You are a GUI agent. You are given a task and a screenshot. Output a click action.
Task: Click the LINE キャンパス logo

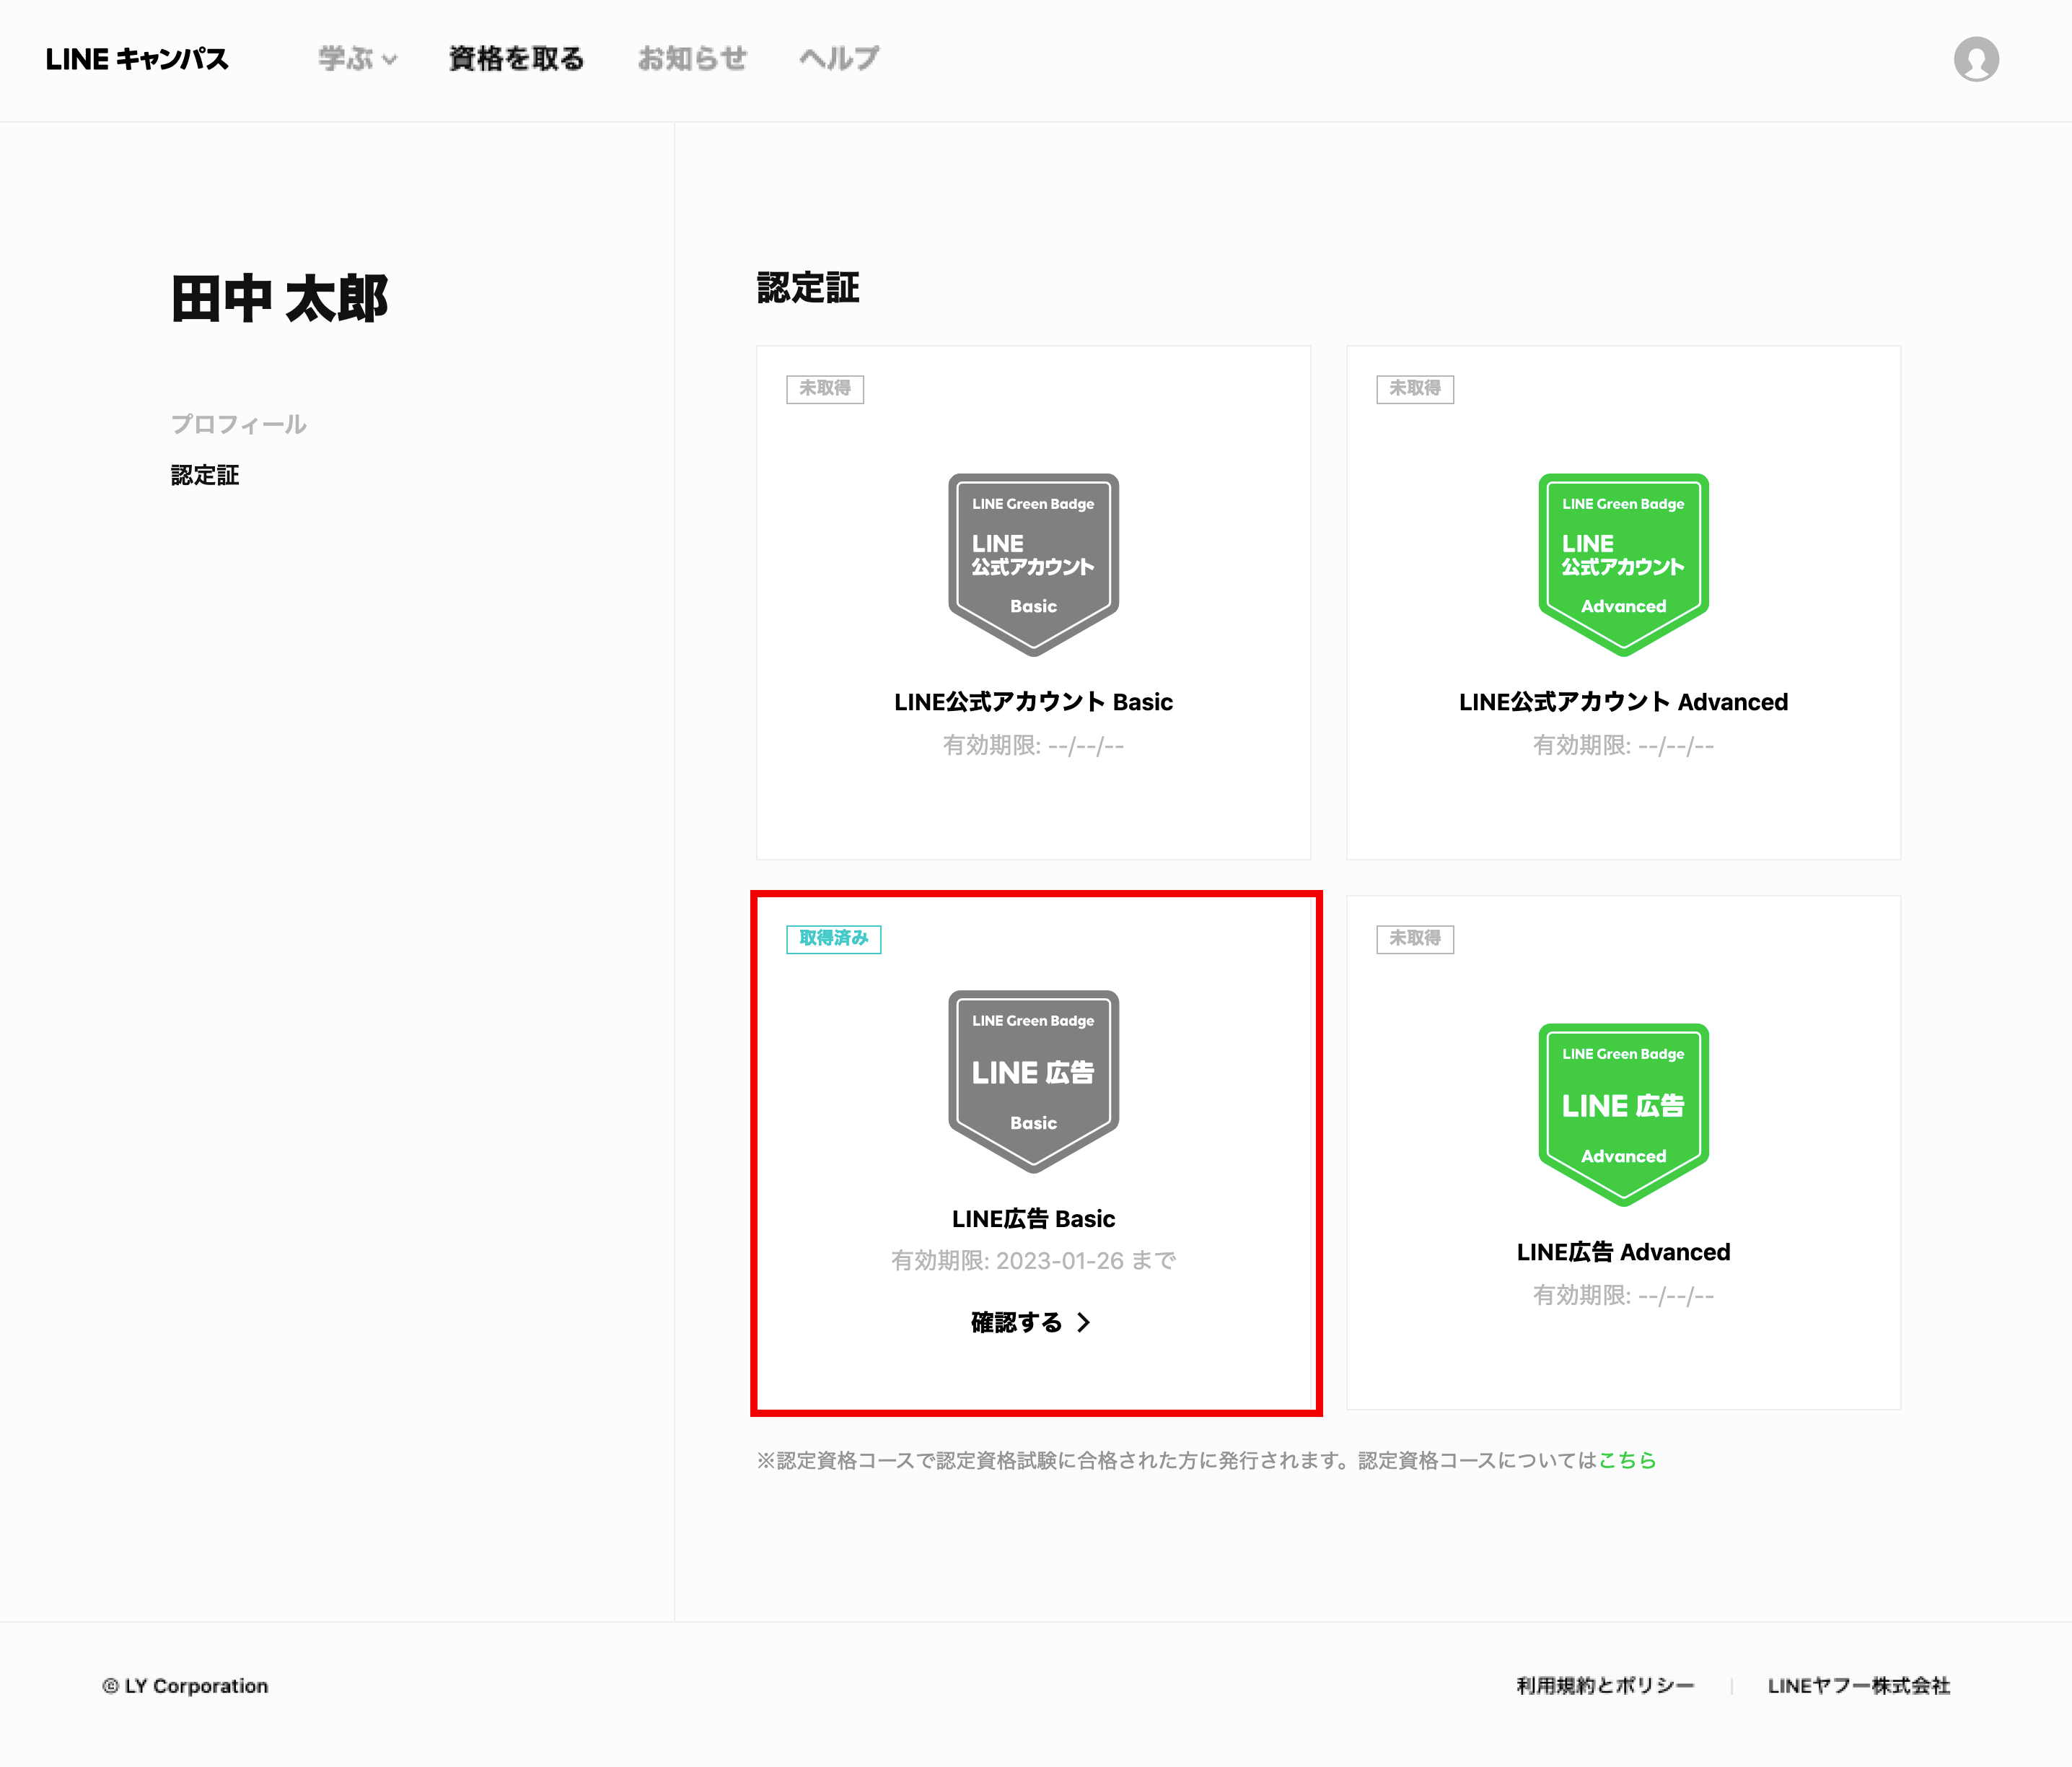137,59
